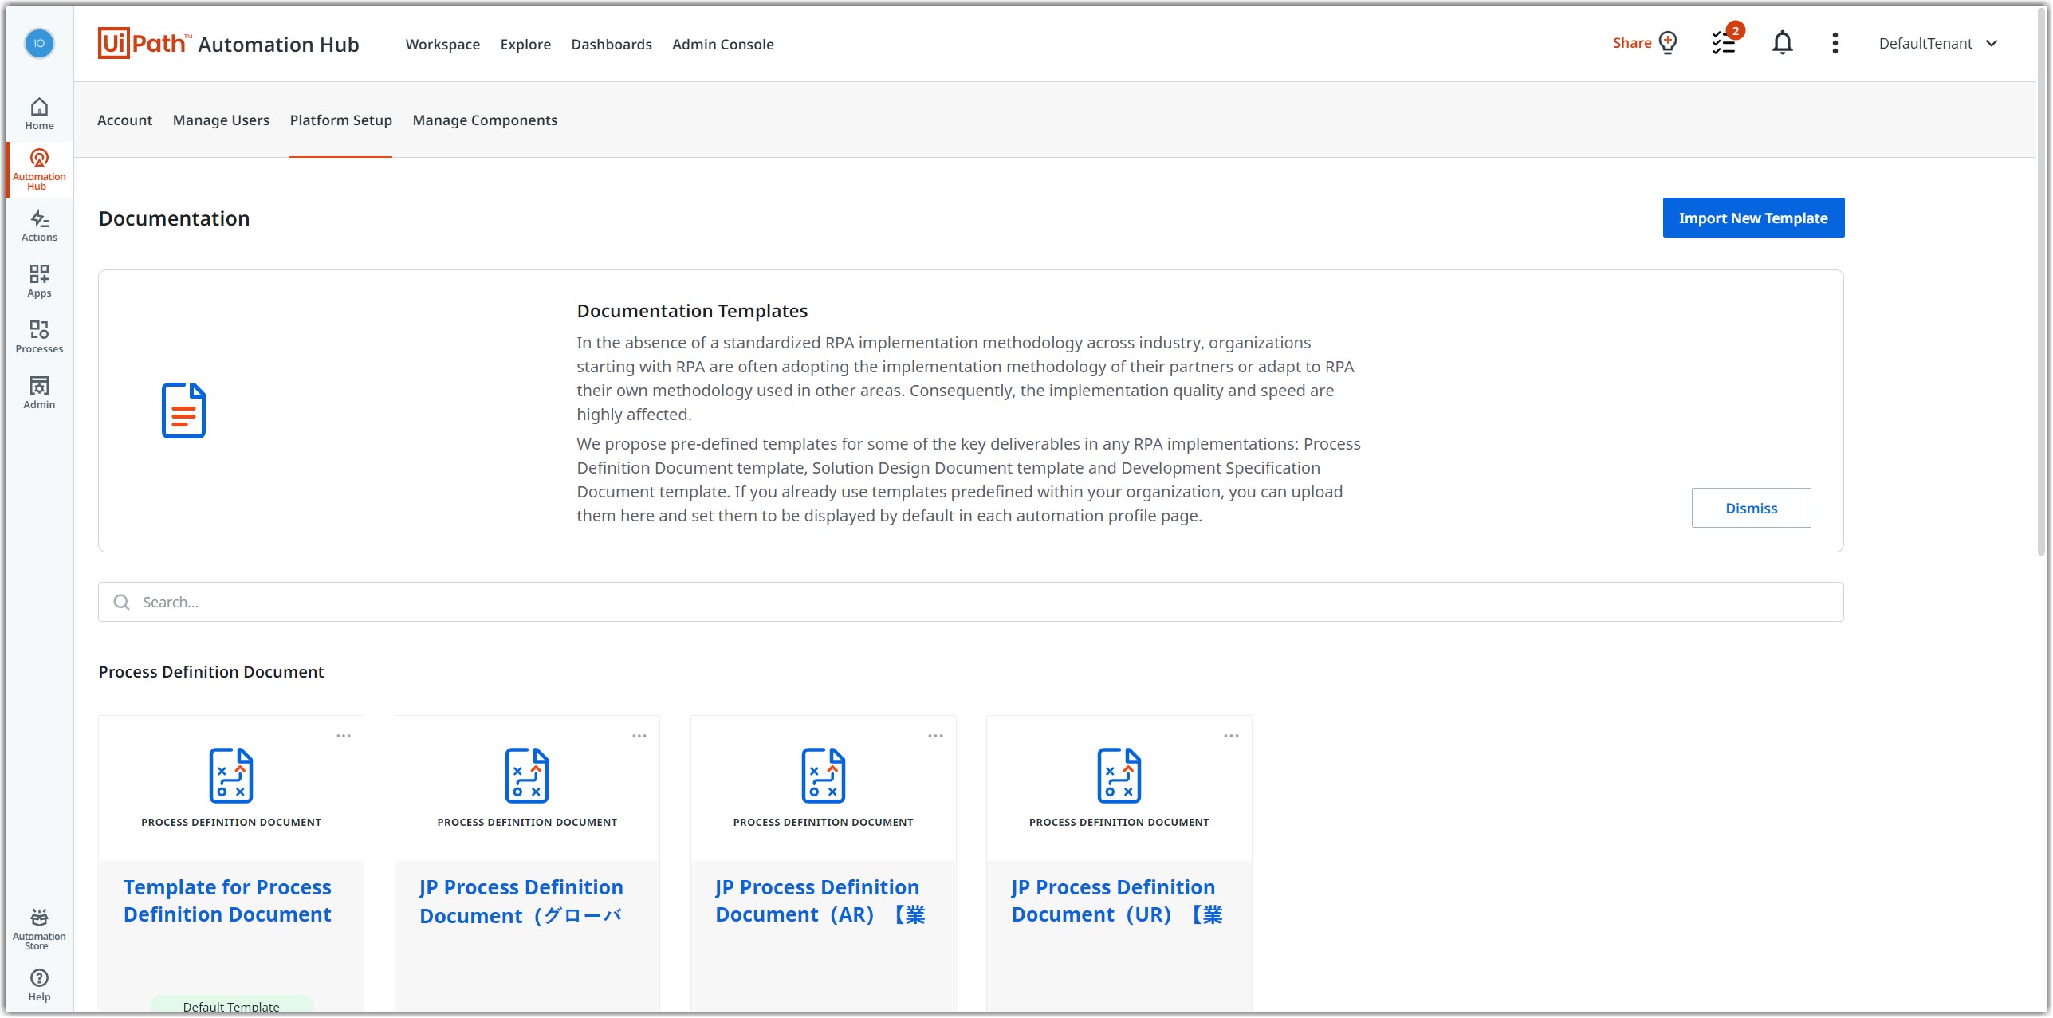
Task: Open the vertical three-dot header menu
Action: 1835,43
